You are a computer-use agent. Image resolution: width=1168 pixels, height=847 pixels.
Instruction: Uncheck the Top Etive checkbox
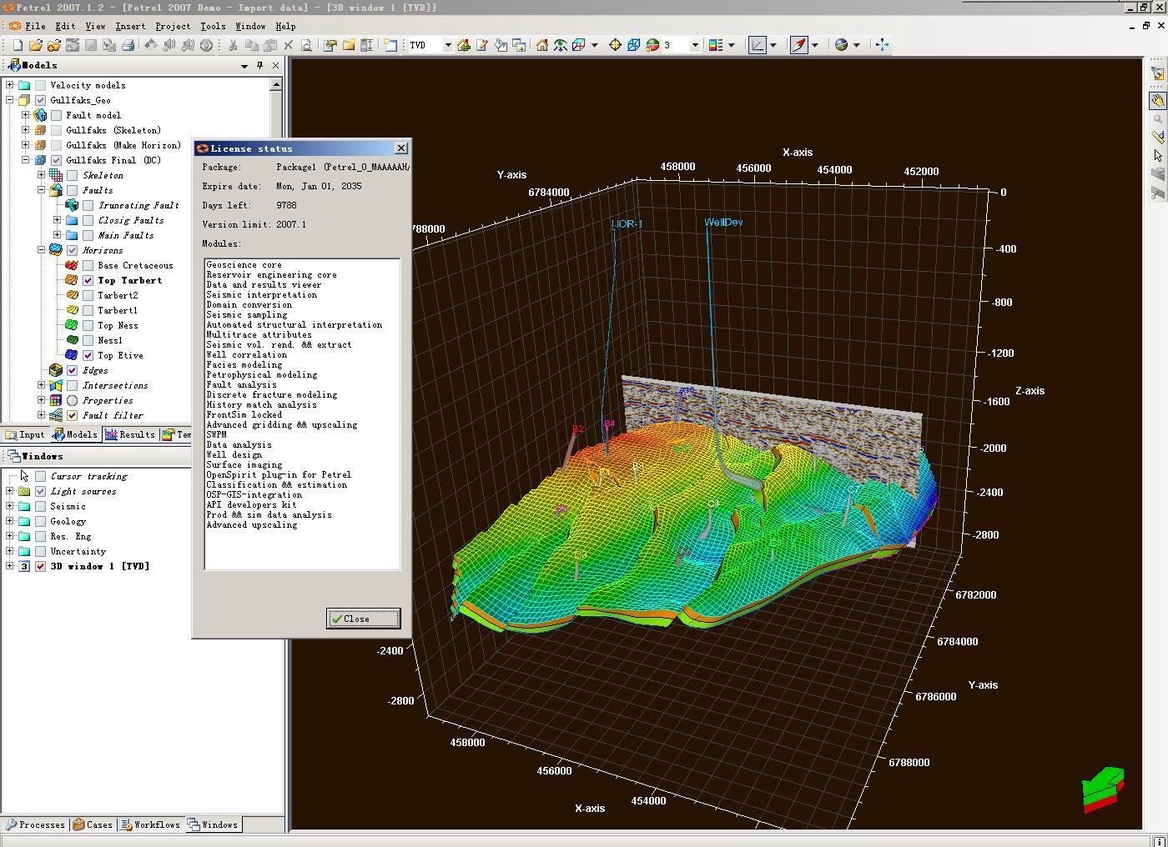click(88, 355)
